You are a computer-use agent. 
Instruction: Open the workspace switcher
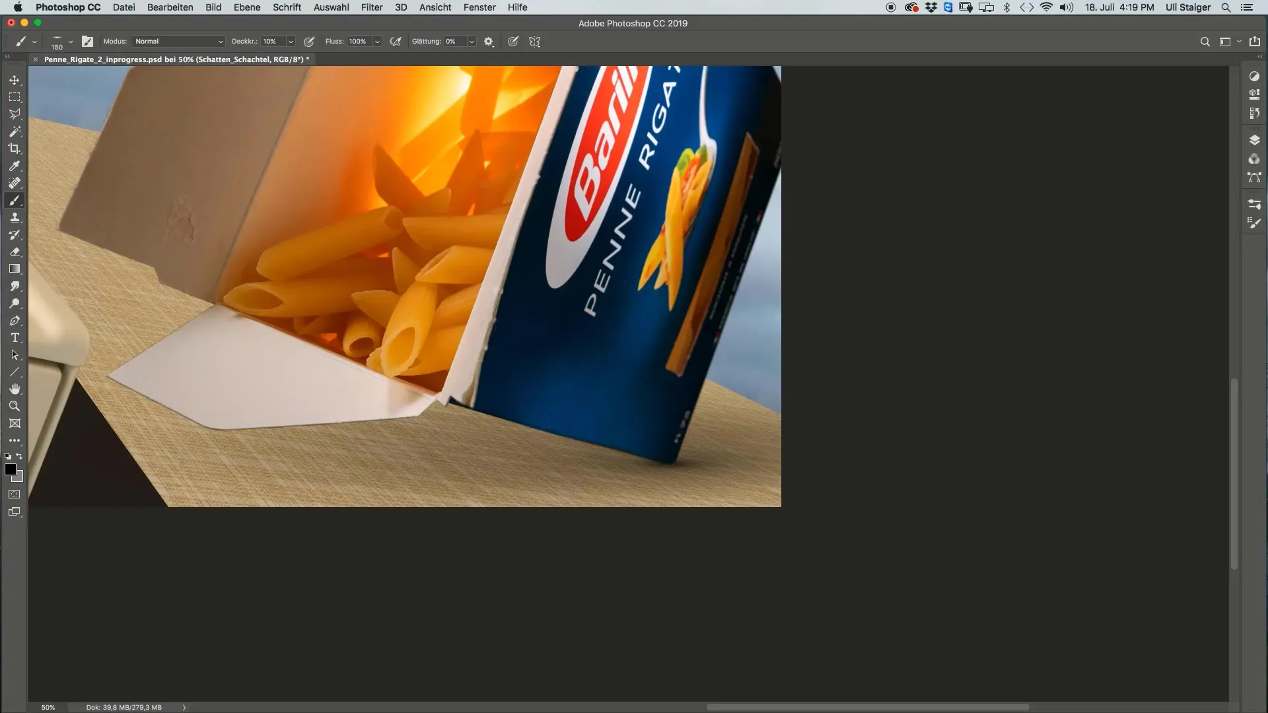point(1230,42)
